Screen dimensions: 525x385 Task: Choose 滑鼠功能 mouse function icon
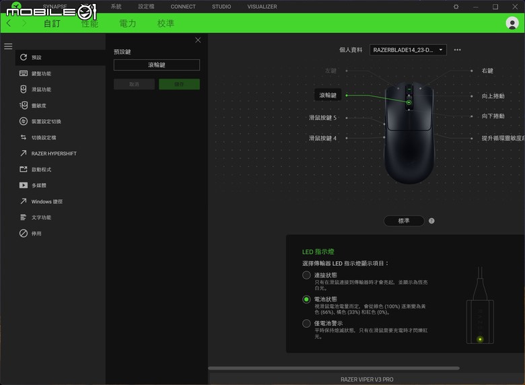[24, 89]
